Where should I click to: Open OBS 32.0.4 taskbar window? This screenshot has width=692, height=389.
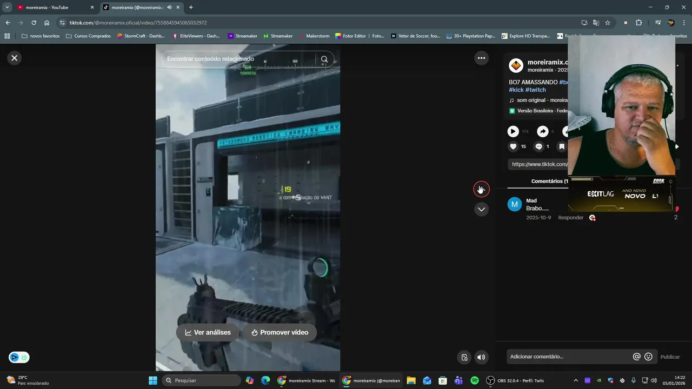point(515,380)
